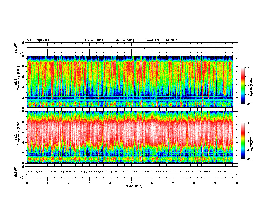Viewport: 266px width, 205px height.
Task: Click the "Time (min)" x-axis label
Action: (x=134, y=186)
